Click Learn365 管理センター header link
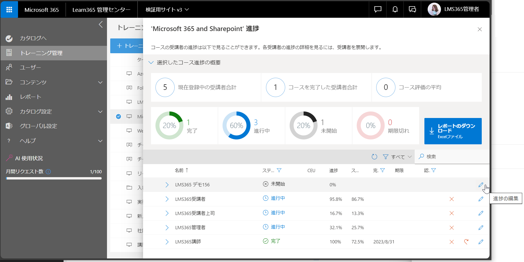Image resolution: width=524 pixels, height=262 pixels. point(101,10)
